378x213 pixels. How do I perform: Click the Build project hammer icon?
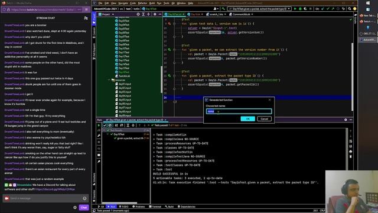tap(223, 9)
